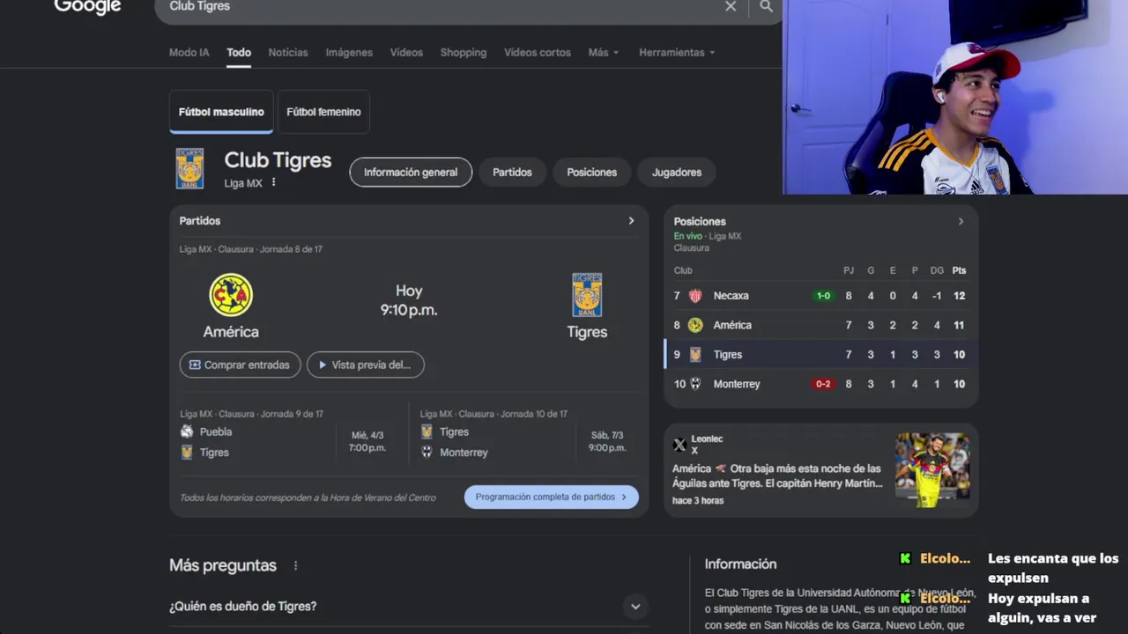Viewport: 1128px width, 634px height.
Task: Click the X logo on Leonlec post
Action: coord(679,445)
